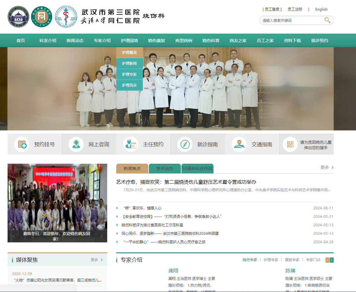Viewport: 356px width, 292px height.
Task: Click the 交通指南 map pin icon
Action: click(x=239, y=144)
